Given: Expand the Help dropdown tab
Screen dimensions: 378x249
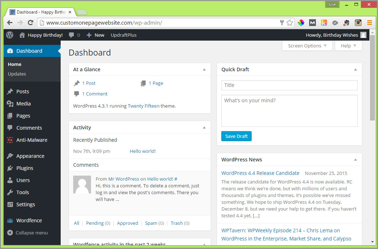Looking at the screenshot, I should point(348,46).
